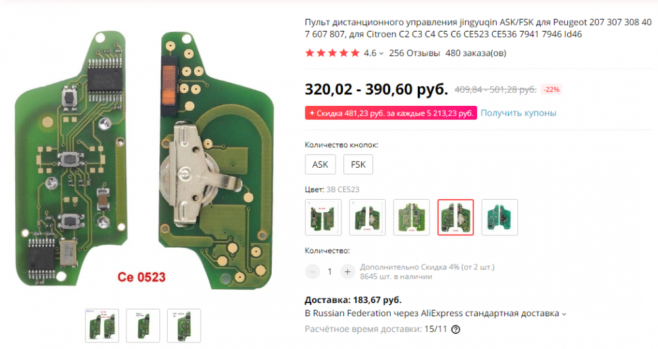Select the red-outlined 3B CE523 swatch
The image size is (658, 349).
pos(455,218)
